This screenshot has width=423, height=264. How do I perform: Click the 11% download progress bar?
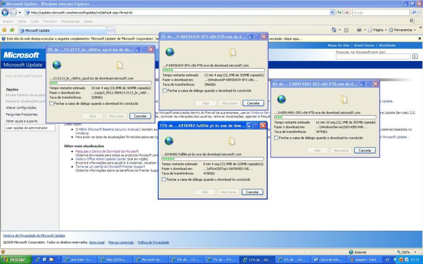click(213, 159)
